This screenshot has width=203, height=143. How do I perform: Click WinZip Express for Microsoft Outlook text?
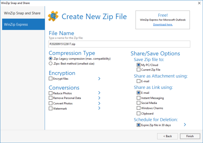[163, 20]
